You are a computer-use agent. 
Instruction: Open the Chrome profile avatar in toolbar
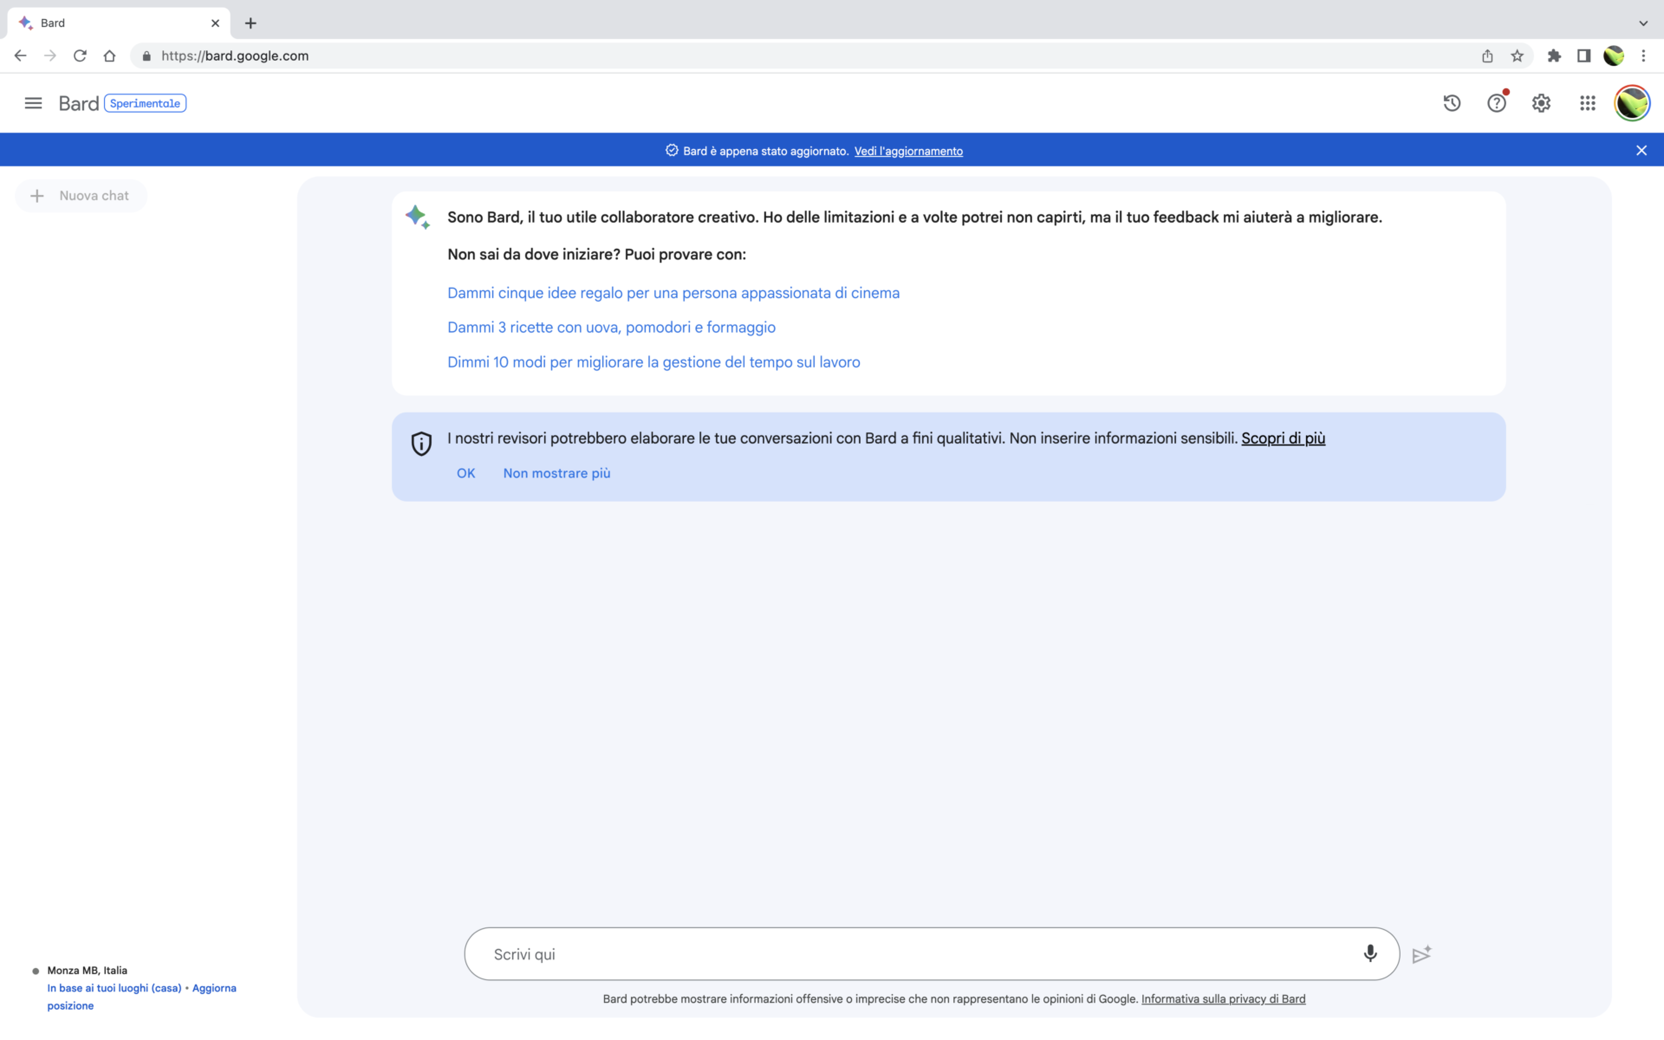tap(1613, 55)
